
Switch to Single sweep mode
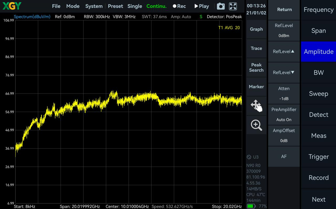[x=135, y=6]
